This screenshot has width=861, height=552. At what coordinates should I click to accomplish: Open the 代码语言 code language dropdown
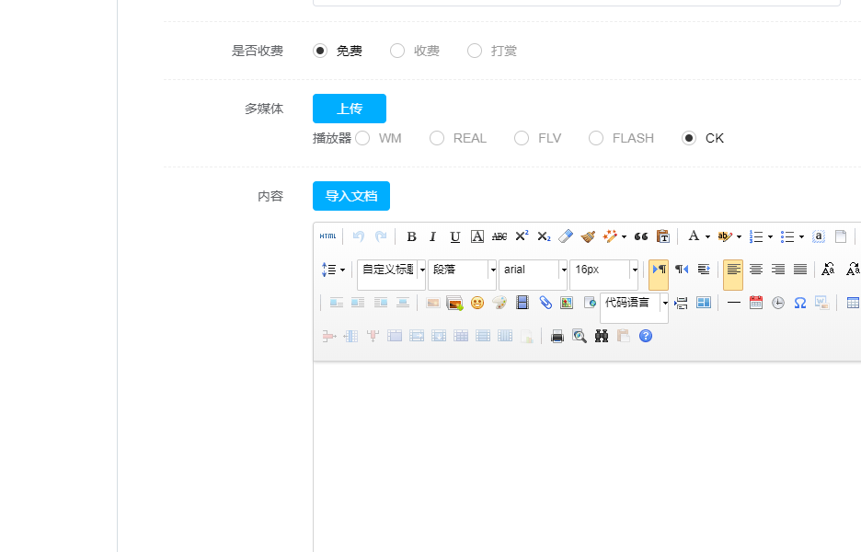pyautogui.click(x=634, y=303)
